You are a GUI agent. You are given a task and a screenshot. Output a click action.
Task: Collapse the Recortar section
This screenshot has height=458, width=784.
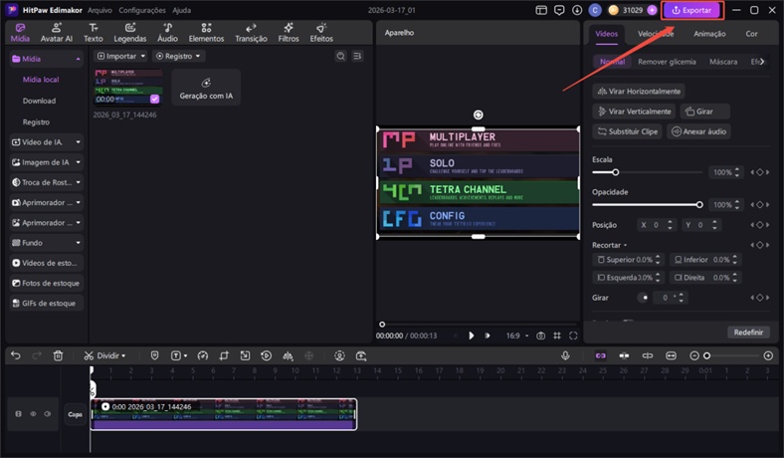[610, 245]
